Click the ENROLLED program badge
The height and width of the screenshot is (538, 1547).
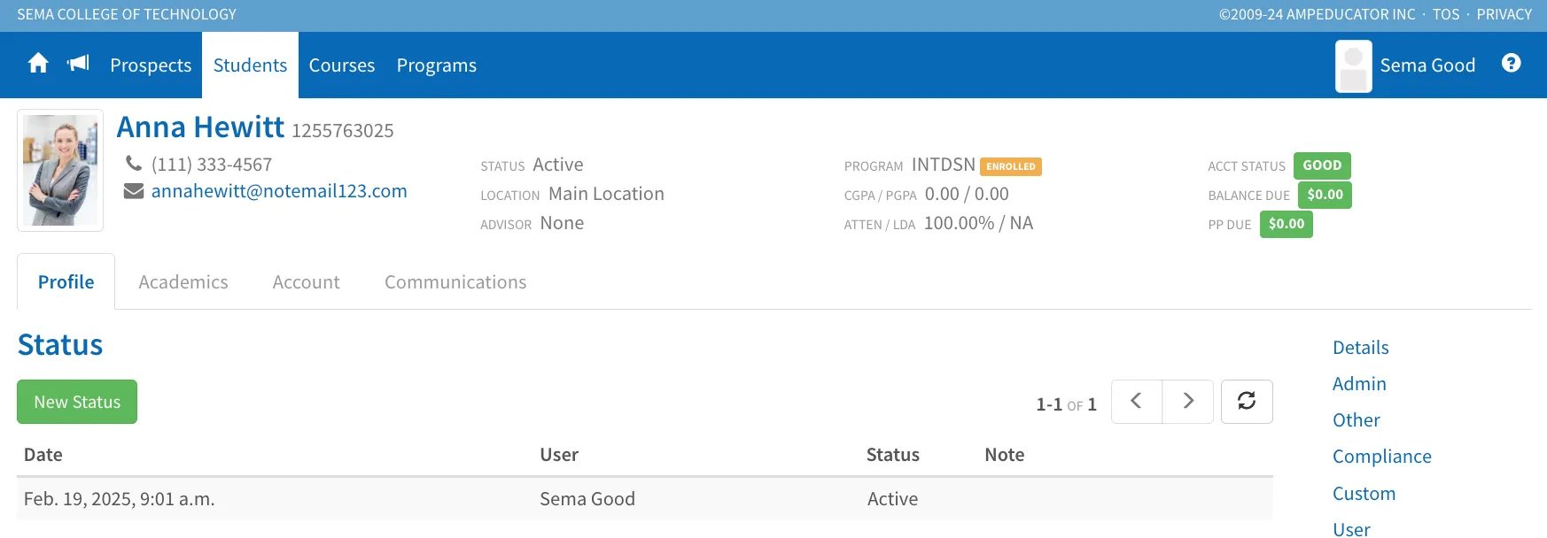pyautogui.click(x=1011, y=166)
